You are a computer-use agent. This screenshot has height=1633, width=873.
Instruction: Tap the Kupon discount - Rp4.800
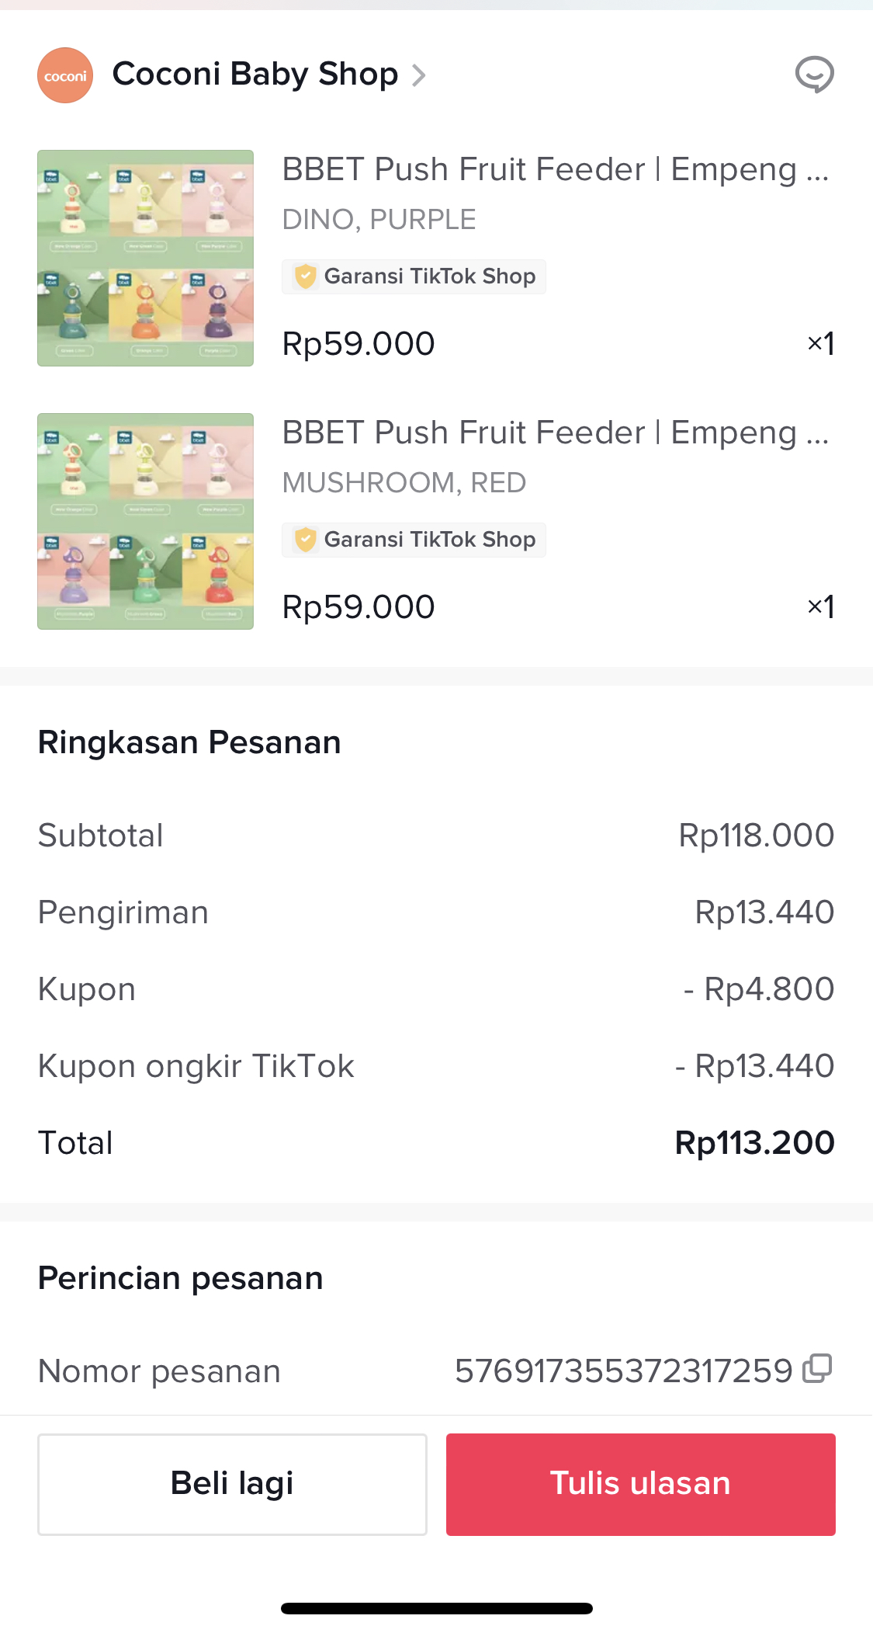point(758,989)
